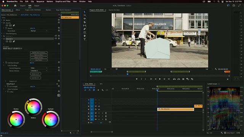Adjust the Shadow color wheel

coord(16,119)
